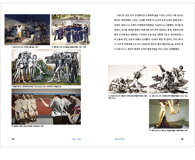This screenshot has height=160, width=195.
Task: Click caption number 12 under tree etching
Action: click(x=169, y=96)
